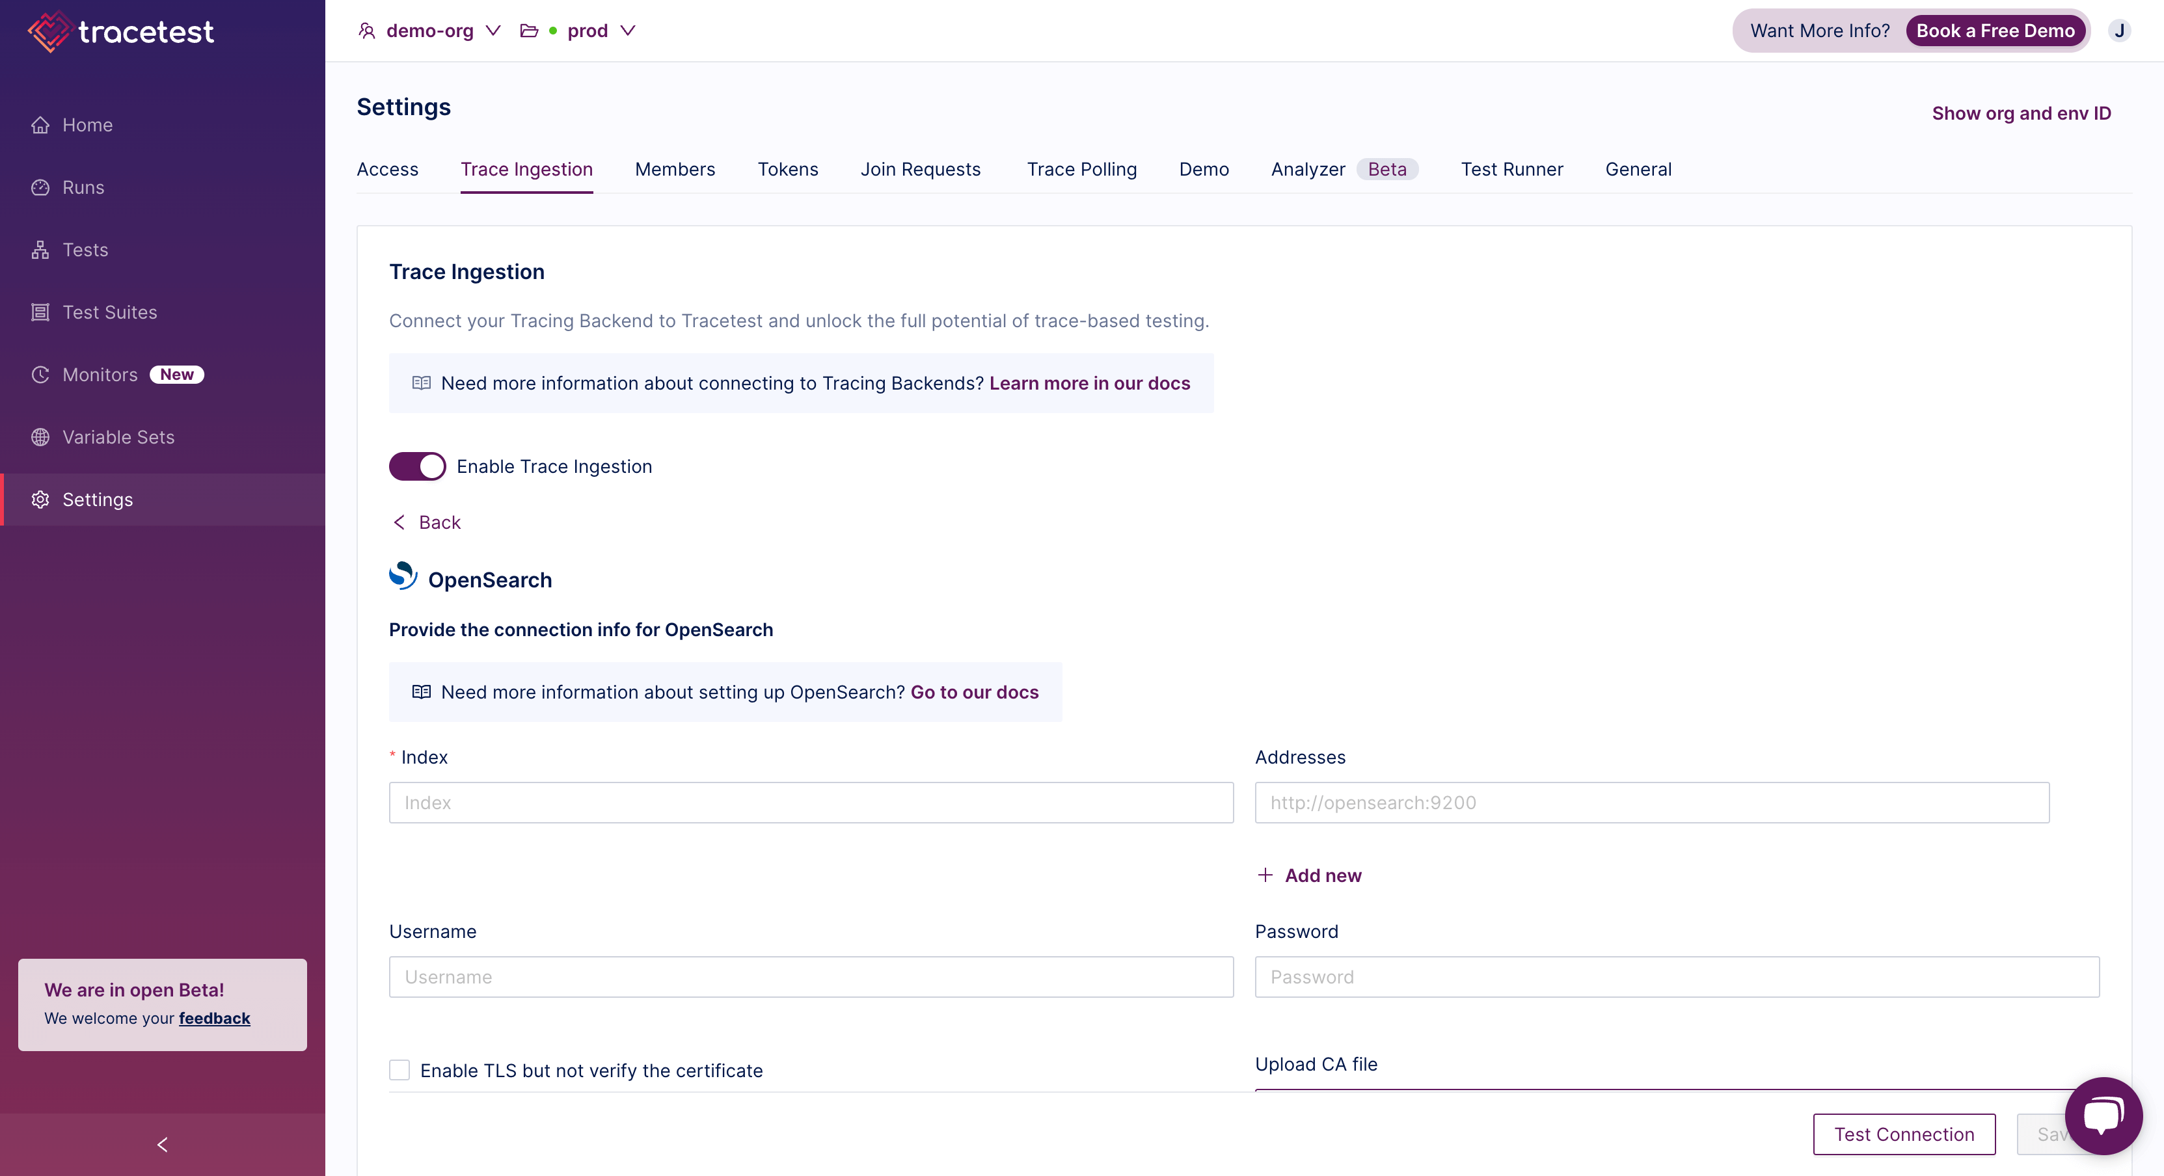Focus the Index input field
Image resolution: width=2164 pixels, height=1176 pixels.
(x=811, y=803)
